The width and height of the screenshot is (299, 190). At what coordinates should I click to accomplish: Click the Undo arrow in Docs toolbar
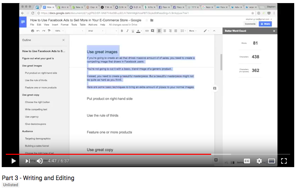point(38,31)
